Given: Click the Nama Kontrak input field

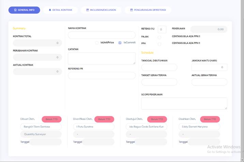Looking at the screenshot, I should tap(102, 35).
